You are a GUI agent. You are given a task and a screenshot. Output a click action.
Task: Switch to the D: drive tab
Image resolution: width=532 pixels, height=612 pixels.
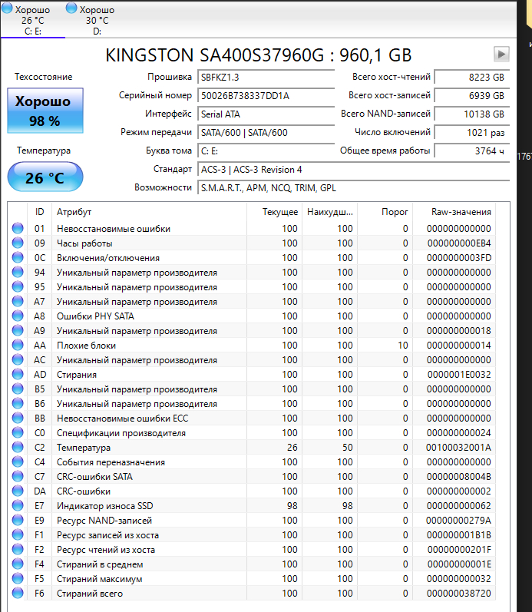(97, 20)
